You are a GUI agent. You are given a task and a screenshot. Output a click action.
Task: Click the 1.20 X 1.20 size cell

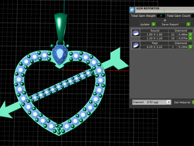[154, 39]
